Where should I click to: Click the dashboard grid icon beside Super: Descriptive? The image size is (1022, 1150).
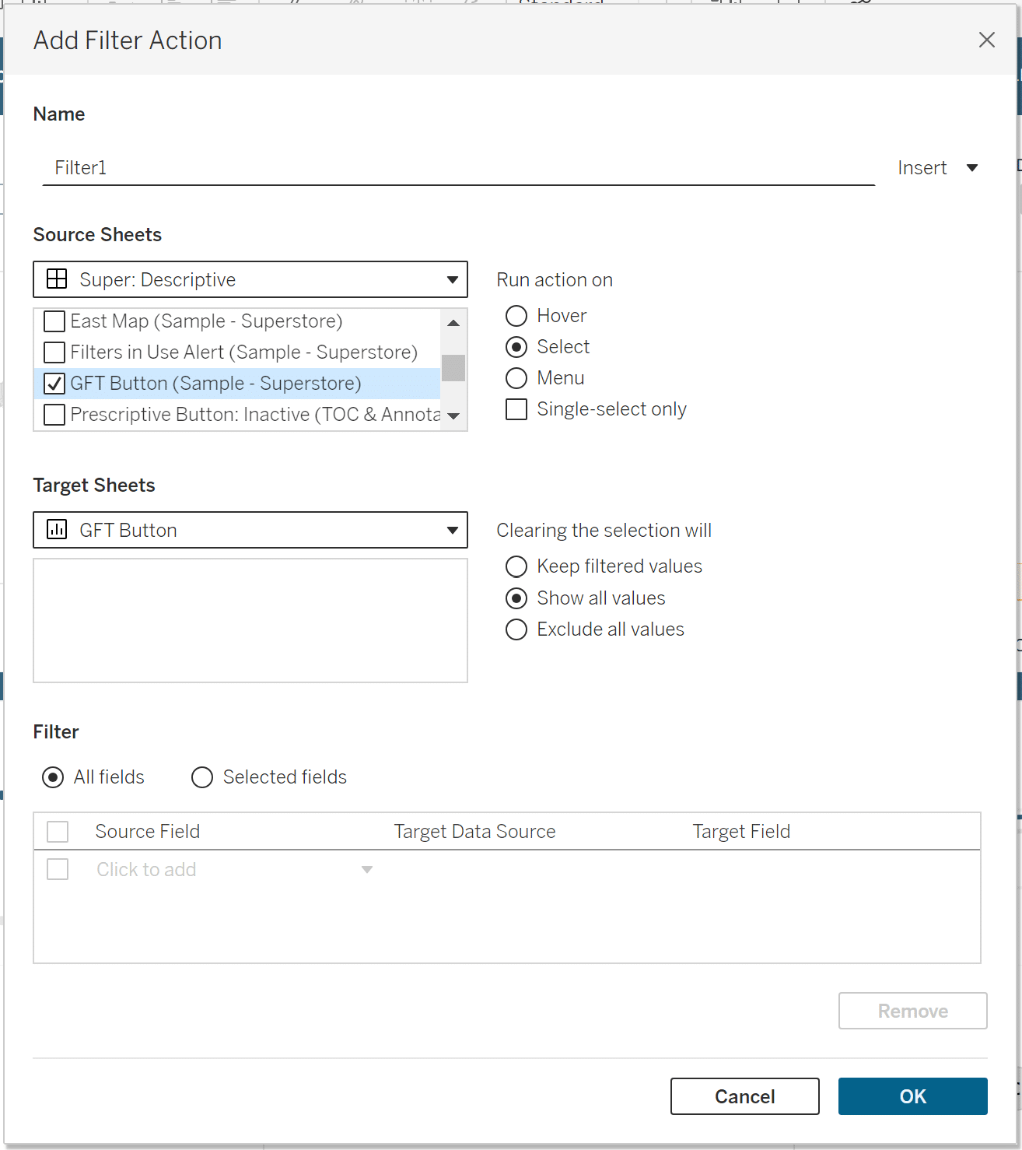click(57, 279)
